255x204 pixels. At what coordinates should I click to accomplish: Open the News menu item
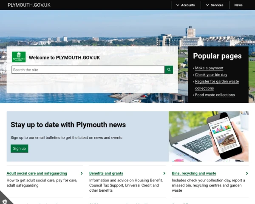point(238,5)
